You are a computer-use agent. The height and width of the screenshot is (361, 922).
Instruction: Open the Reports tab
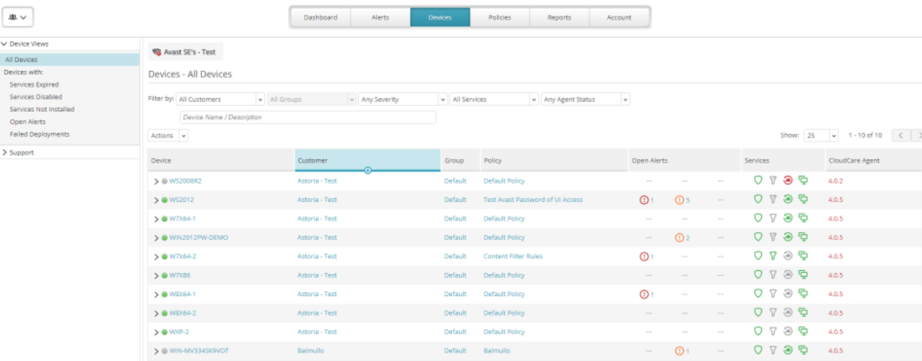[559, 17]
